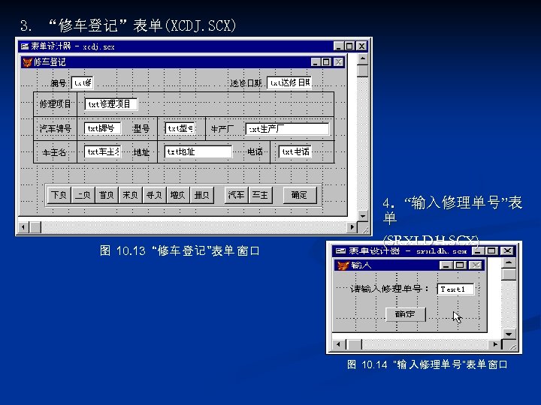541x405 pixels.
Task: Minimize the 输入 inner form
Action: pyautogui.click(x=446, y=265)
